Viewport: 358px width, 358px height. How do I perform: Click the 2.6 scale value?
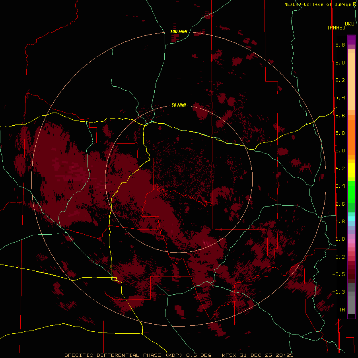(340, 204)
